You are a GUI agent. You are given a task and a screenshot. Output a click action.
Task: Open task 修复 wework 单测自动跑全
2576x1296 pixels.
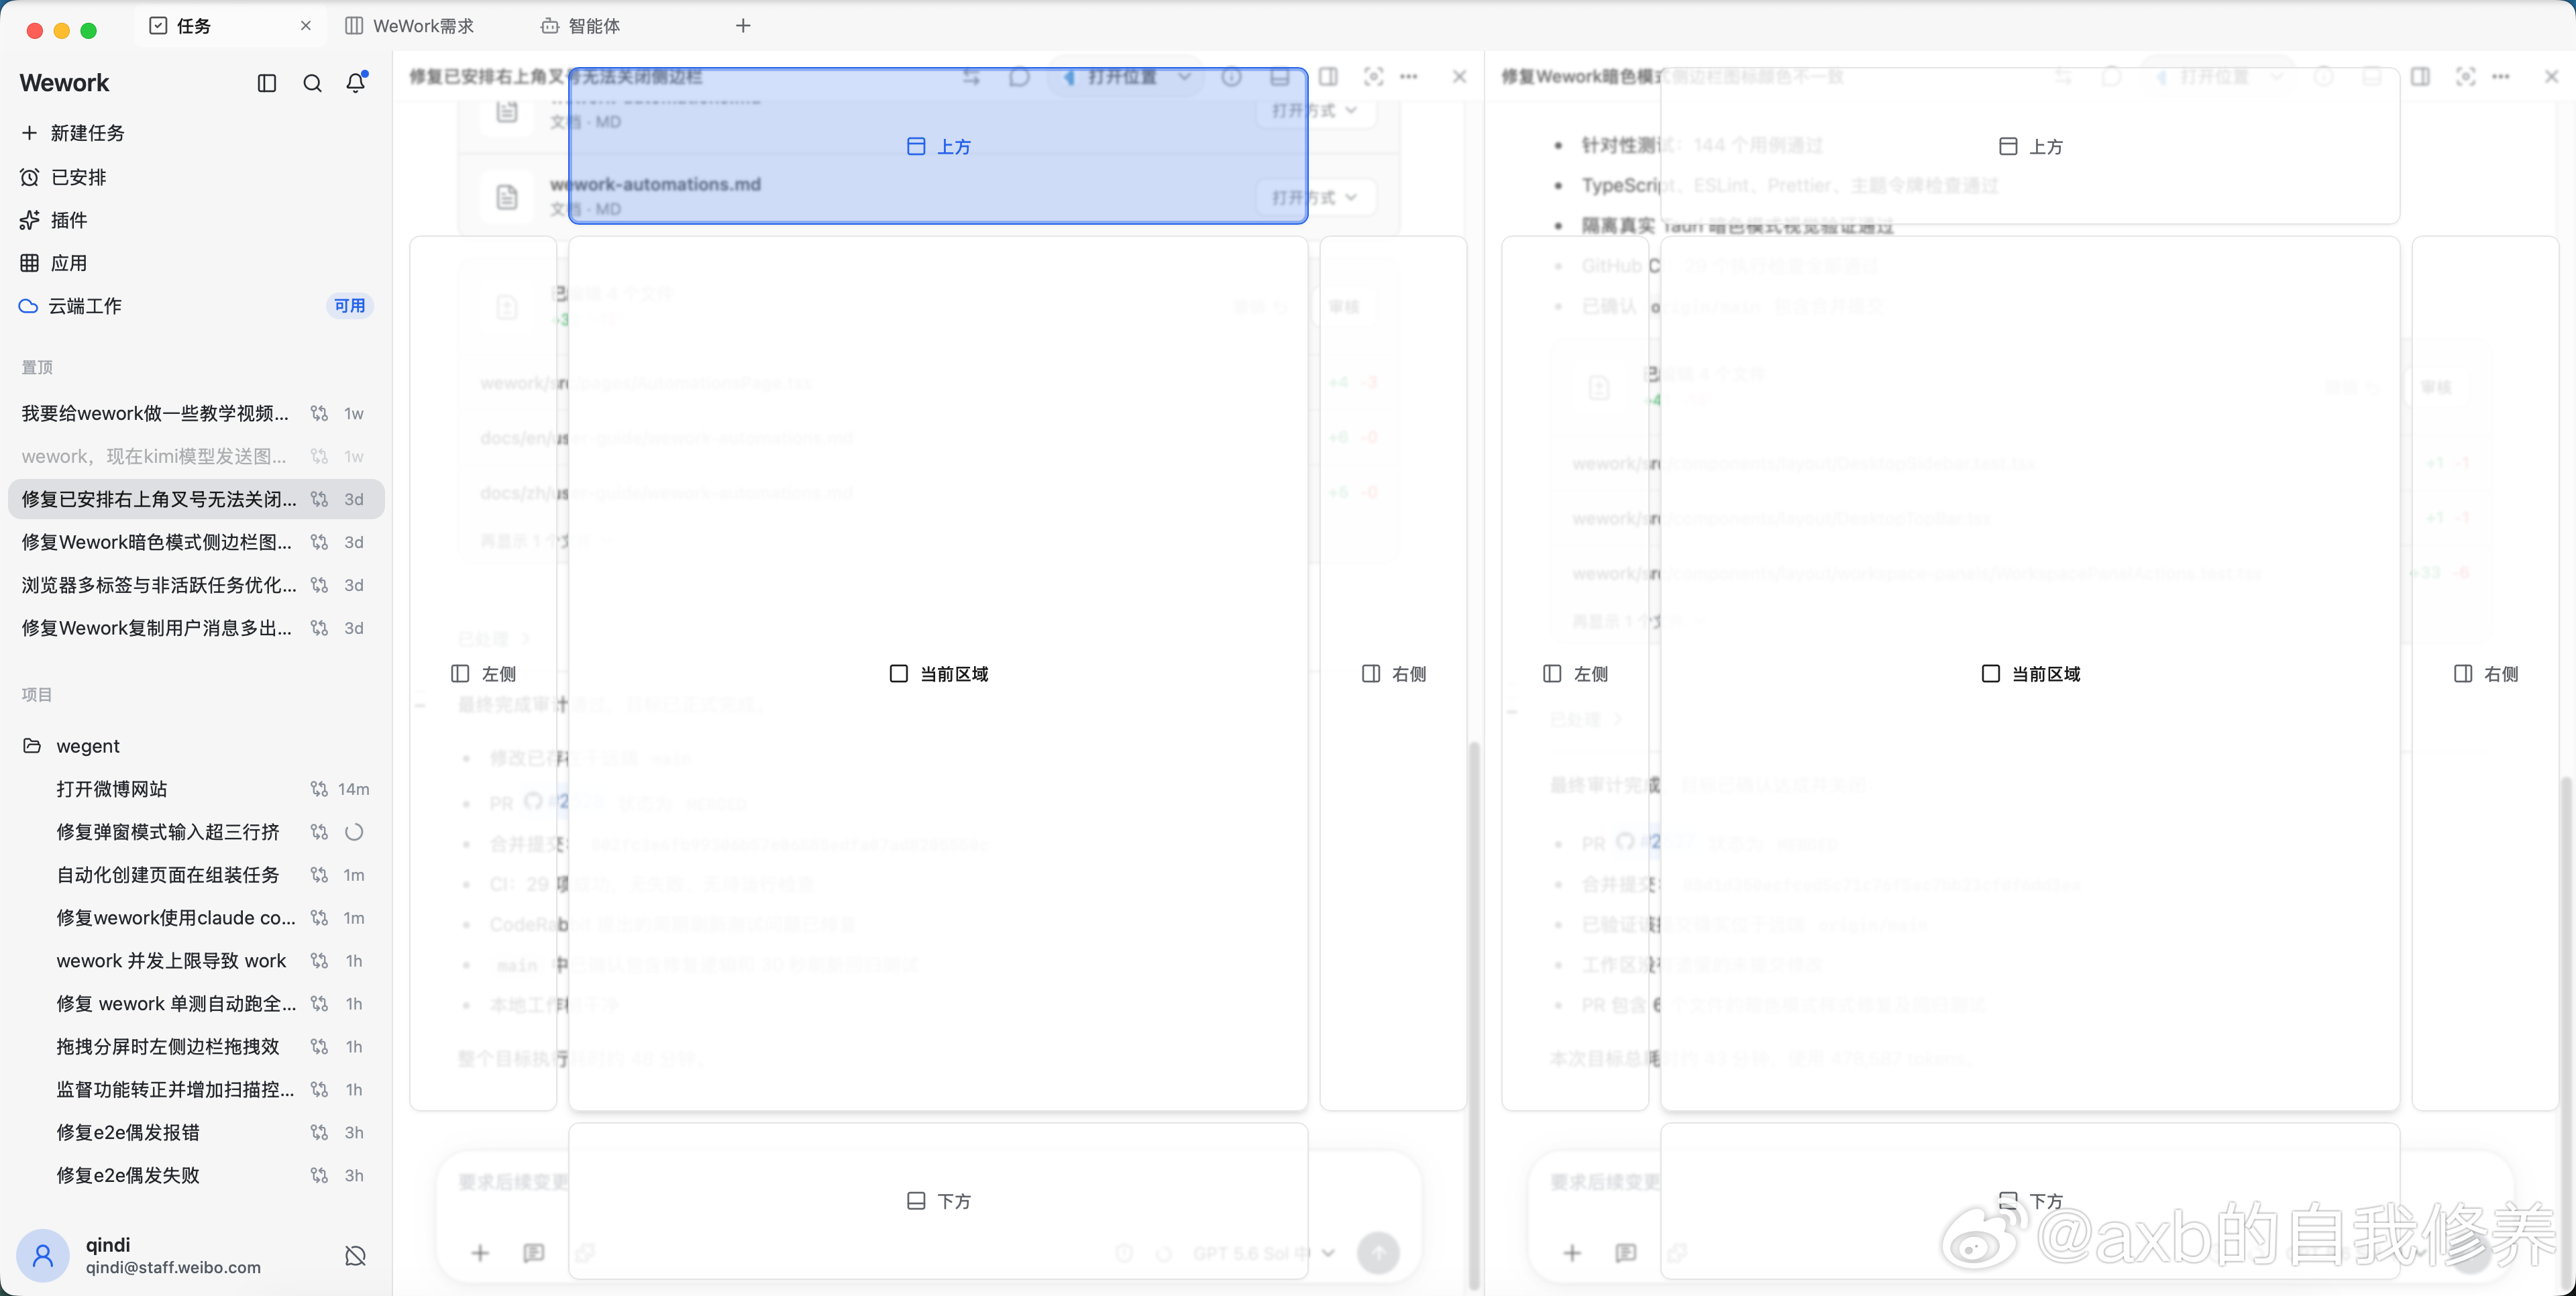point(196,1004)
